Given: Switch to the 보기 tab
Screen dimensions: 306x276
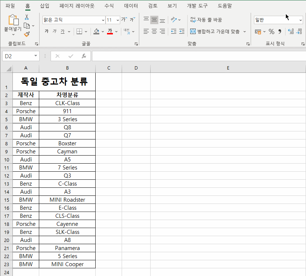Looking at the screenshot, I should pyautogui.click(x=172, y=6).
